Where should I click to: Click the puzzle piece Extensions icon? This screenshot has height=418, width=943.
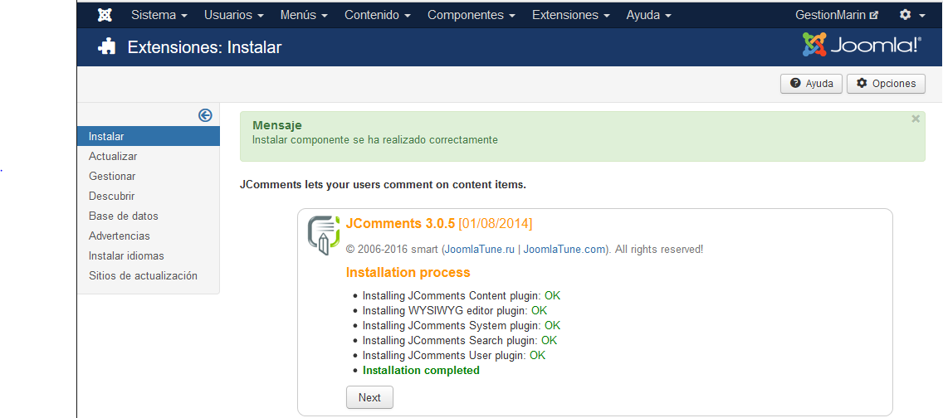107,47
